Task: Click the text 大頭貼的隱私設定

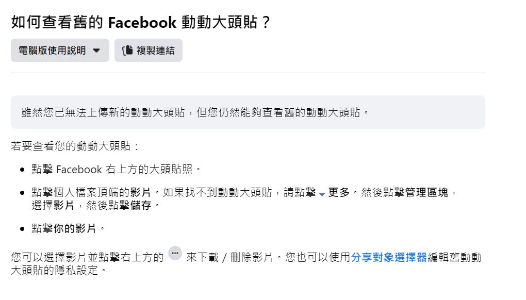Action: (x=54, y=270)
